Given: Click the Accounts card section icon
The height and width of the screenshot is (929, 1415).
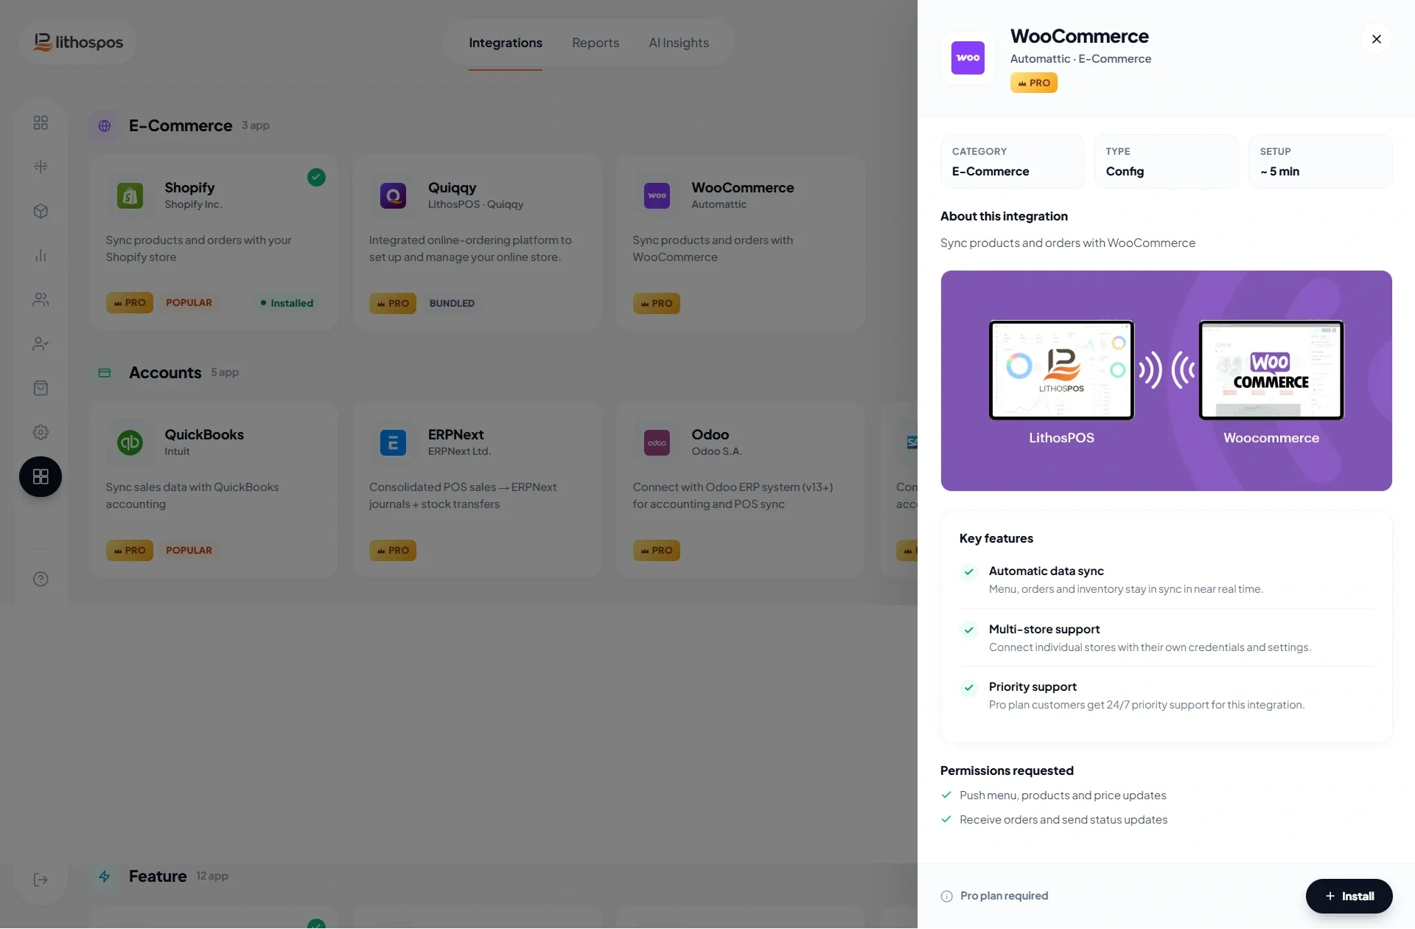Looking at the screenshot, I should click(105, 372).
